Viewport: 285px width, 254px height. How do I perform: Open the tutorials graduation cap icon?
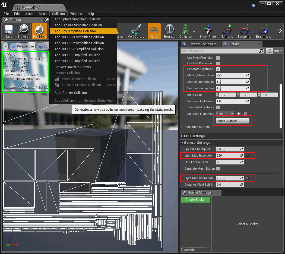[x=253, y=6]
